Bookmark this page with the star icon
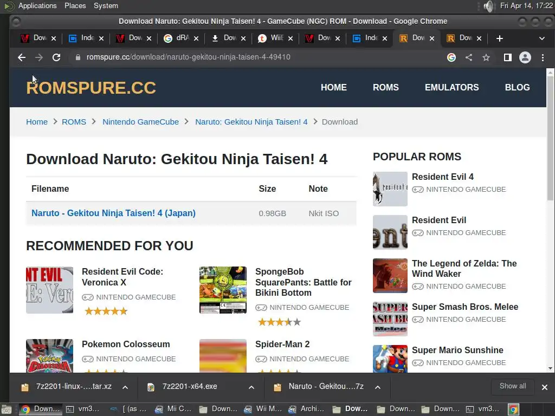 click(x=486, y=57)
